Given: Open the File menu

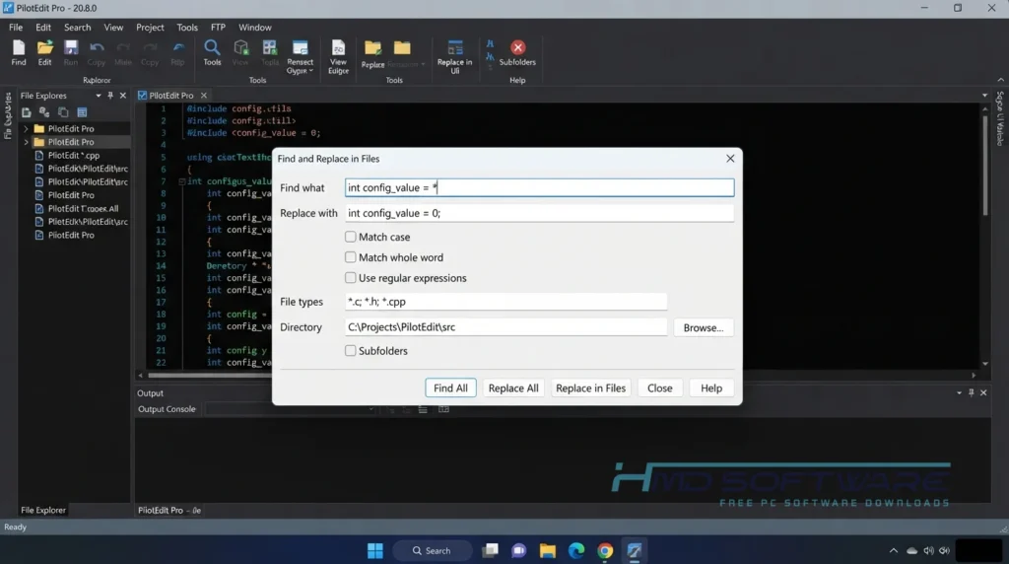Looking at the screenshot, I should (16, 27).
